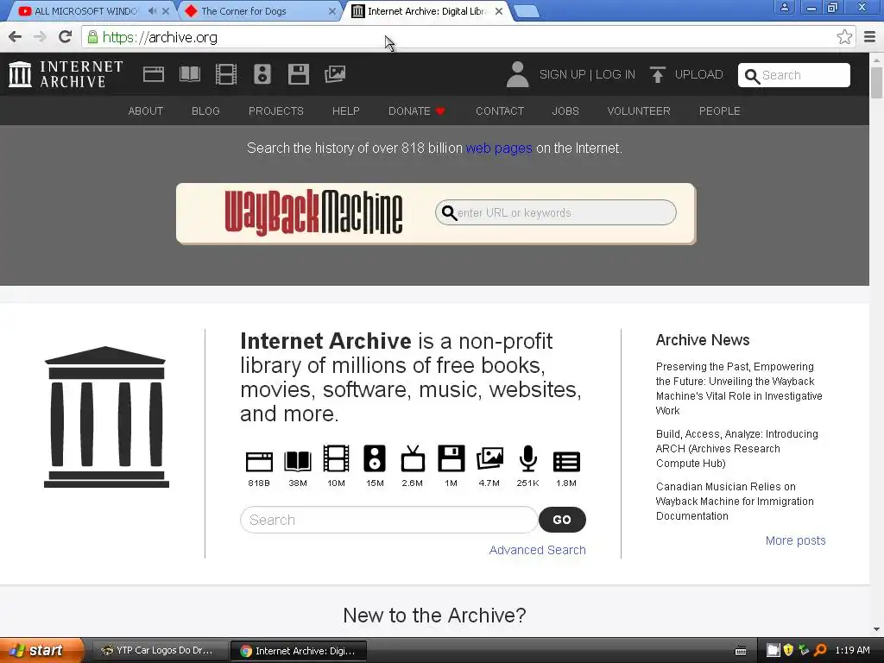Bookmark the page with star icon
Viewport: 884px width, 663px height.
tap(844, 37)
